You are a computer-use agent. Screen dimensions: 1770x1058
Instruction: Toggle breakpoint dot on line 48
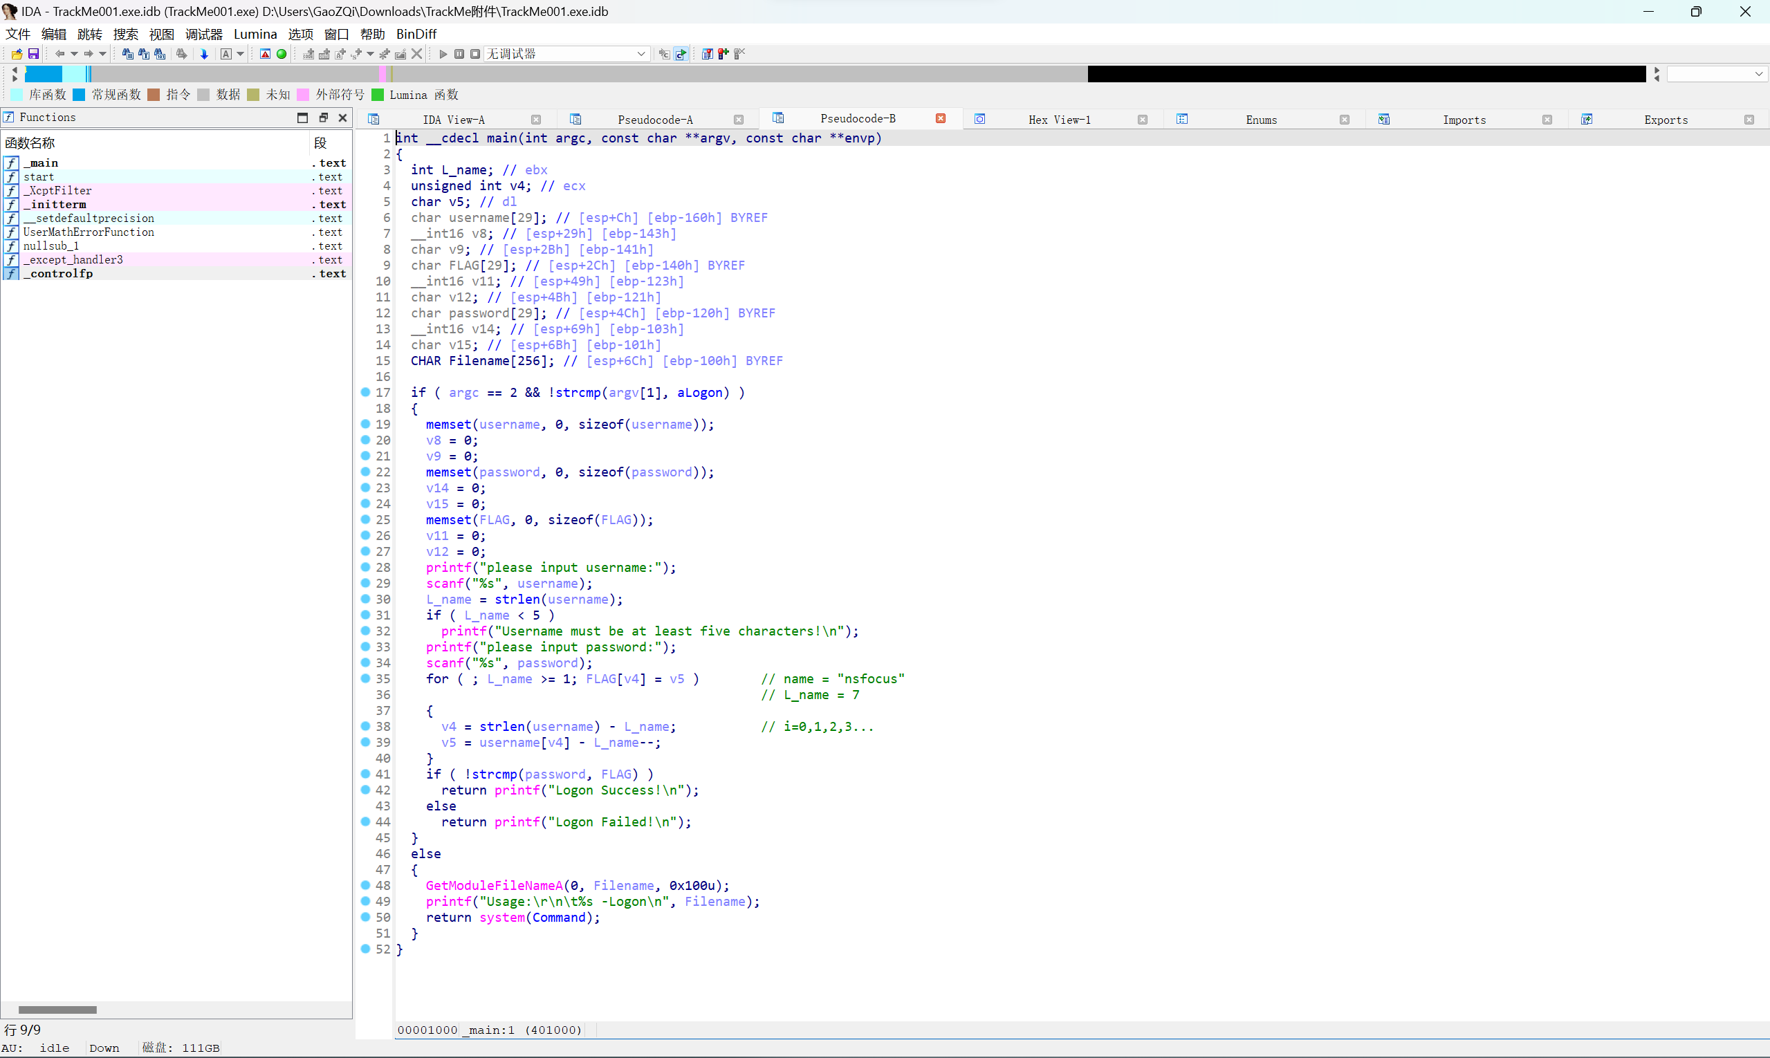pyautogui.click(x=366, y=884)
